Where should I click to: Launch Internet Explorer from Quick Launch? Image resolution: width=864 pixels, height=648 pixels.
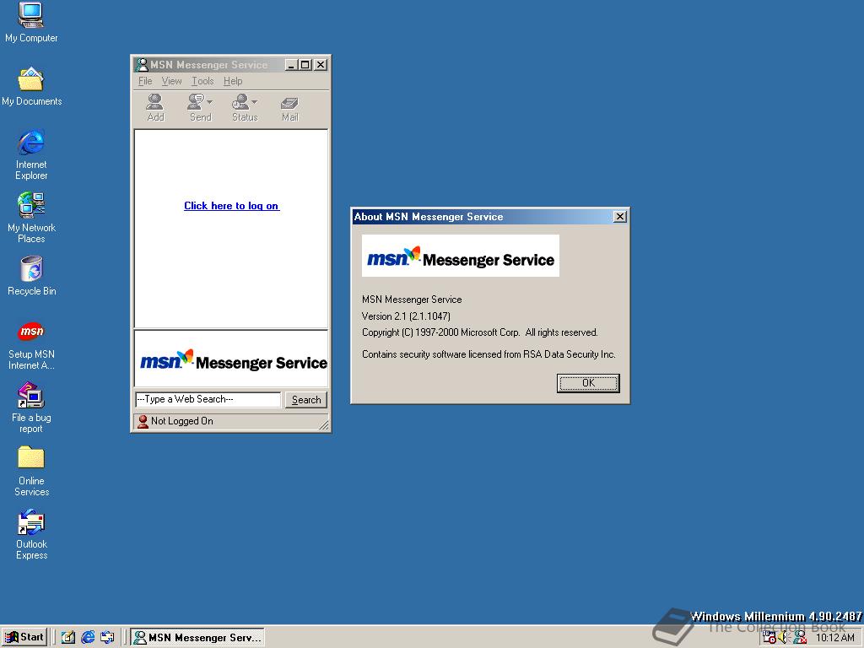point(88,638)
